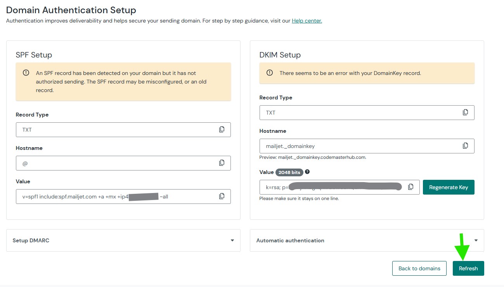Copy the mailjet._domainkey hostname
Screen dimensions: 504x287
(x=465, y=146)
